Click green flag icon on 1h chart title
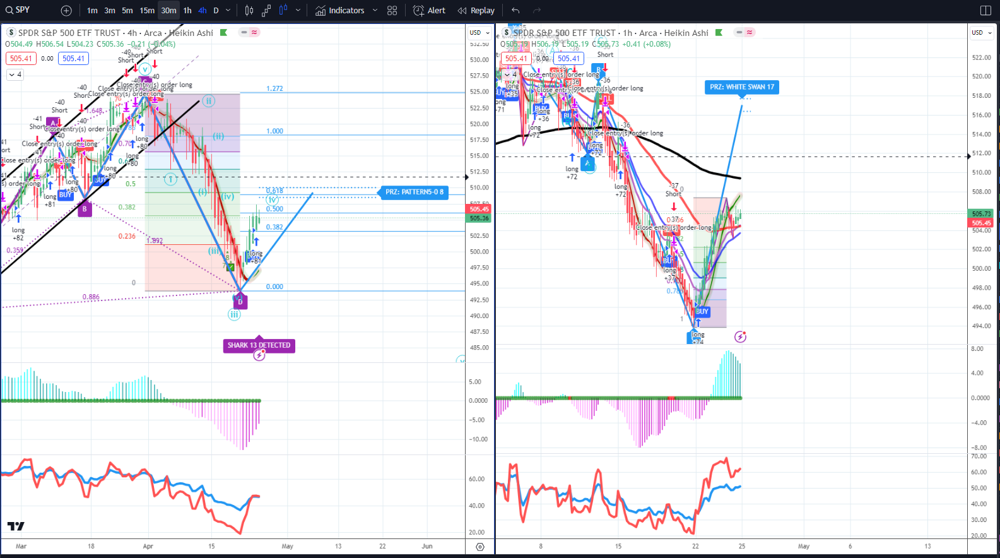Screen dimensions: 1000x558 tap(719, 32)
